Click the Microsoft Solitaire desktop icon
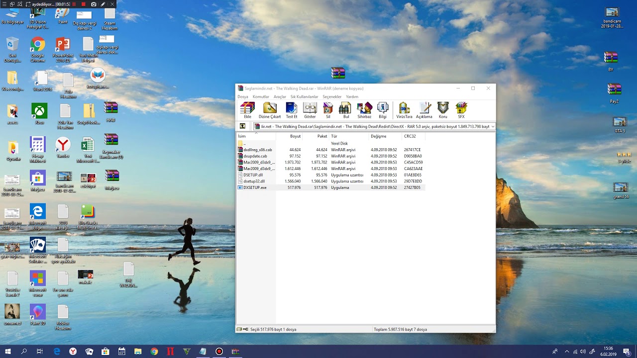Screen dimensions: 637x358 [37, 251]
